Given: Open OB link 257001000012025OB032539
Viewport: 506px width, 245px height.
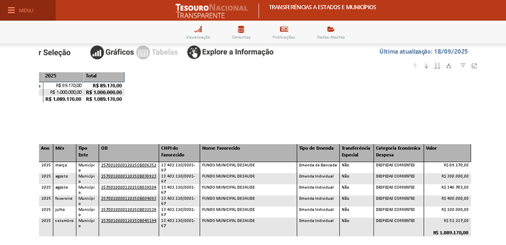Looking at the screenshot, I should (x=128, y=209).
